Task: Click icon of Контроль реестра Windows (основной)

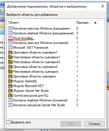Action: (x=10, y=43)
